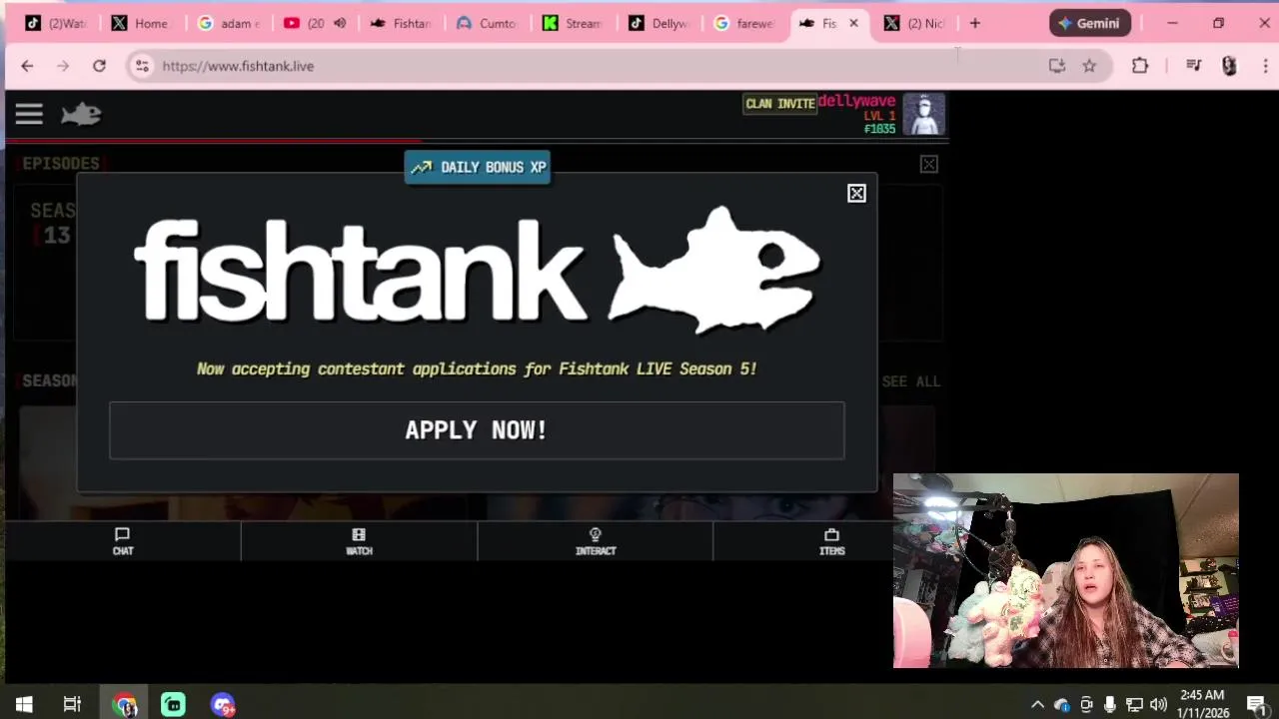
Task: Open the Daily Bonus XP badge
Action: 478,167
